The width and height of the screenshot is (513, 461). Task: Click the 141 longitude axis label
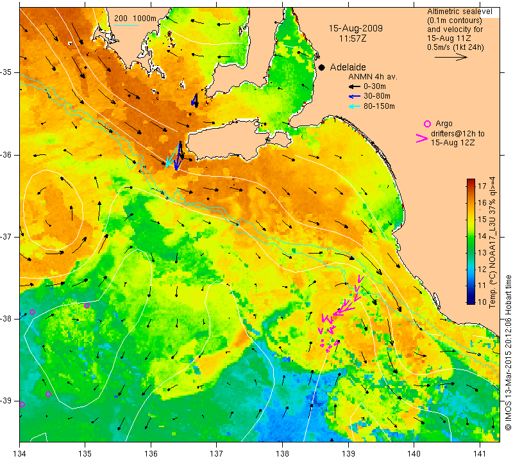coord(480,453)
